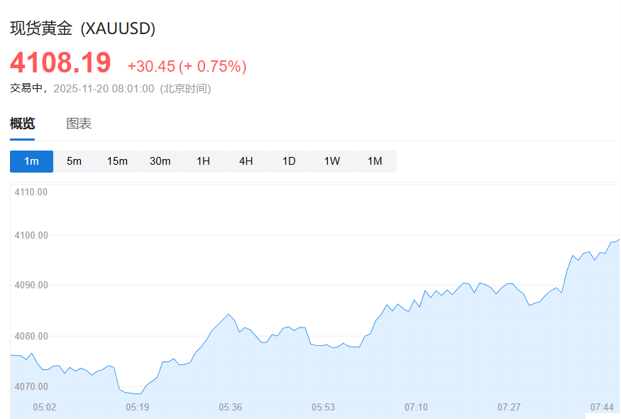Select the 1H timeframe button
The height and width of the screenshot is (419, 621).
pyautogui.click(x=203, y=161)
